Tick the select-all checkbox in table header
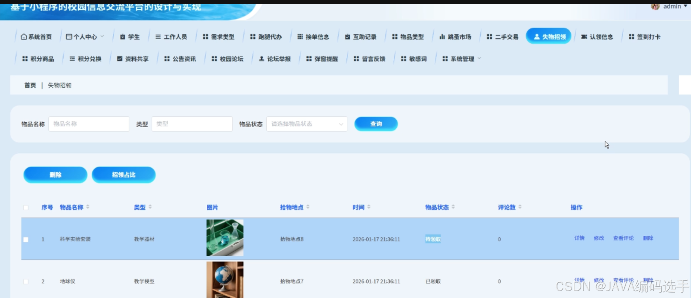691x298 pixels. (26, 207)
